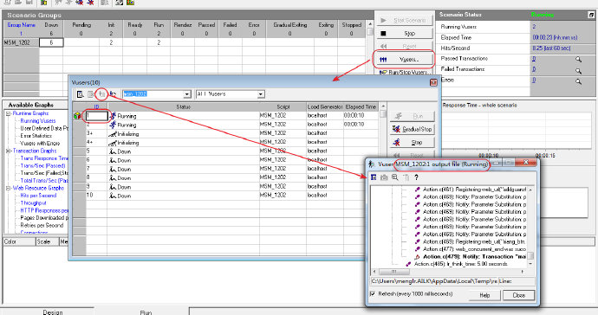Screen dimensions: 598x315
Task: Click Close in output file window
Action: coord(518,295)
